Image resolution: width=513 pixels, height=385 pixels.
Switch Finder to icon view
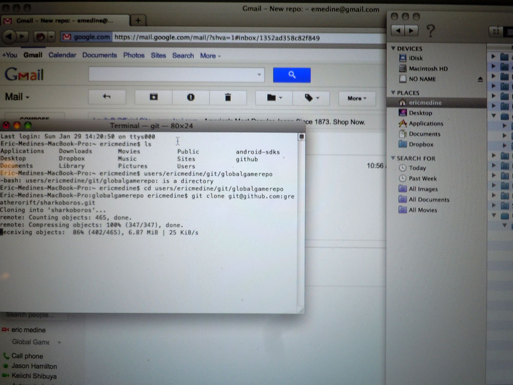(496, 31)
